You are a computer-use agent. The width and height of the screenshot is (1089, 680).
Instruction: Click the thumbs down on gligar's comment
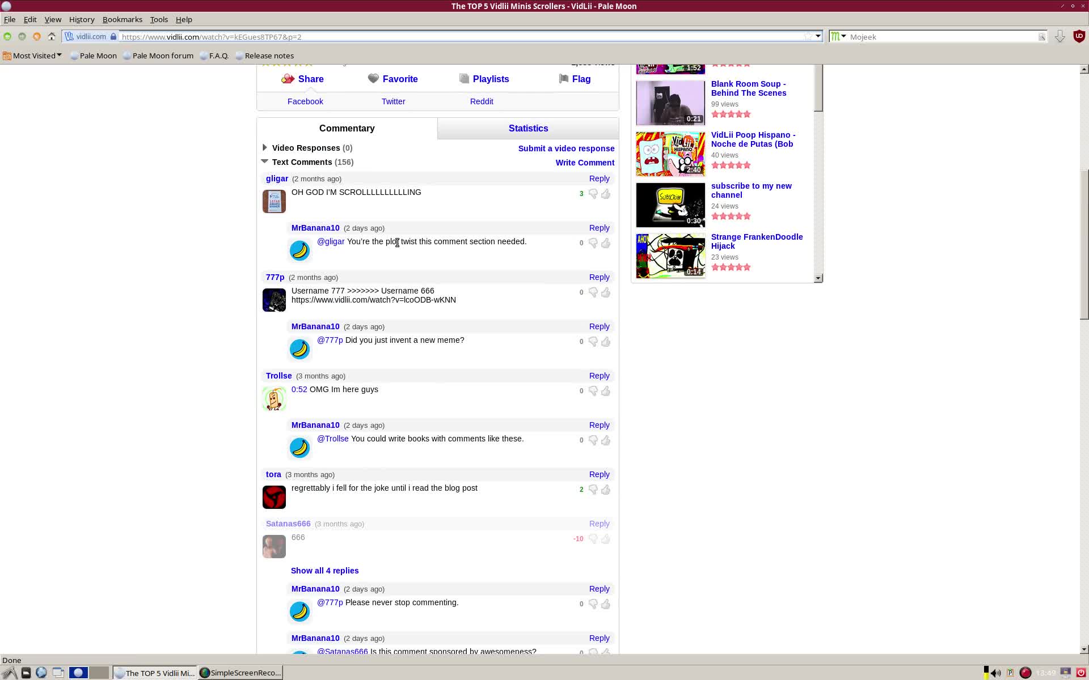tap(593, 194)
